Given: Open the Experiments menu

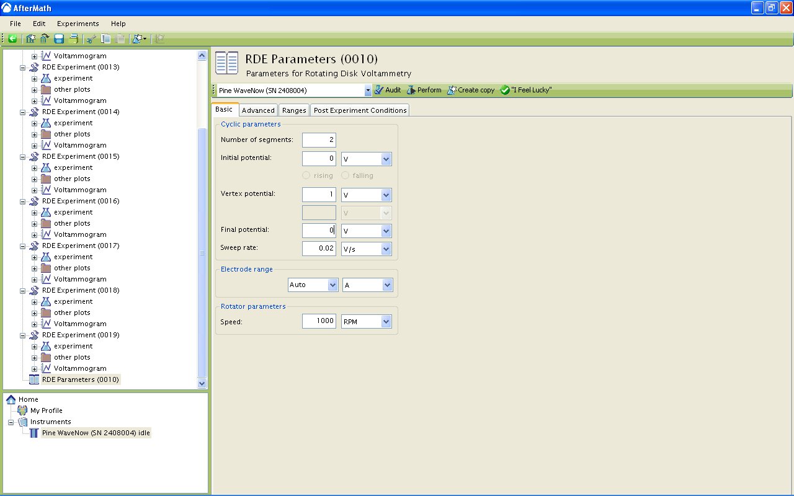Looking at the screenshot, I should [x=78, y=24].
